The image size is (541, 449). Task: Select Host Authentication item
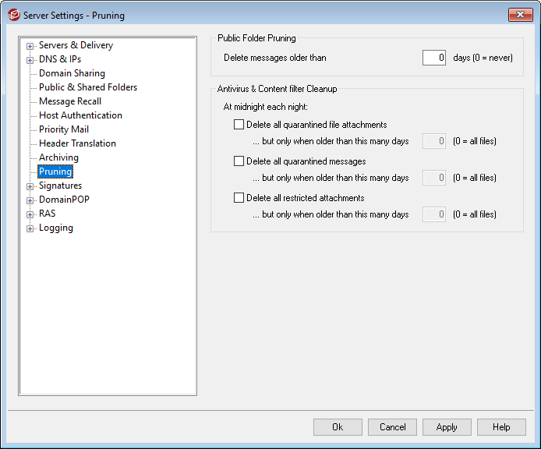click(x=80, y=115)
